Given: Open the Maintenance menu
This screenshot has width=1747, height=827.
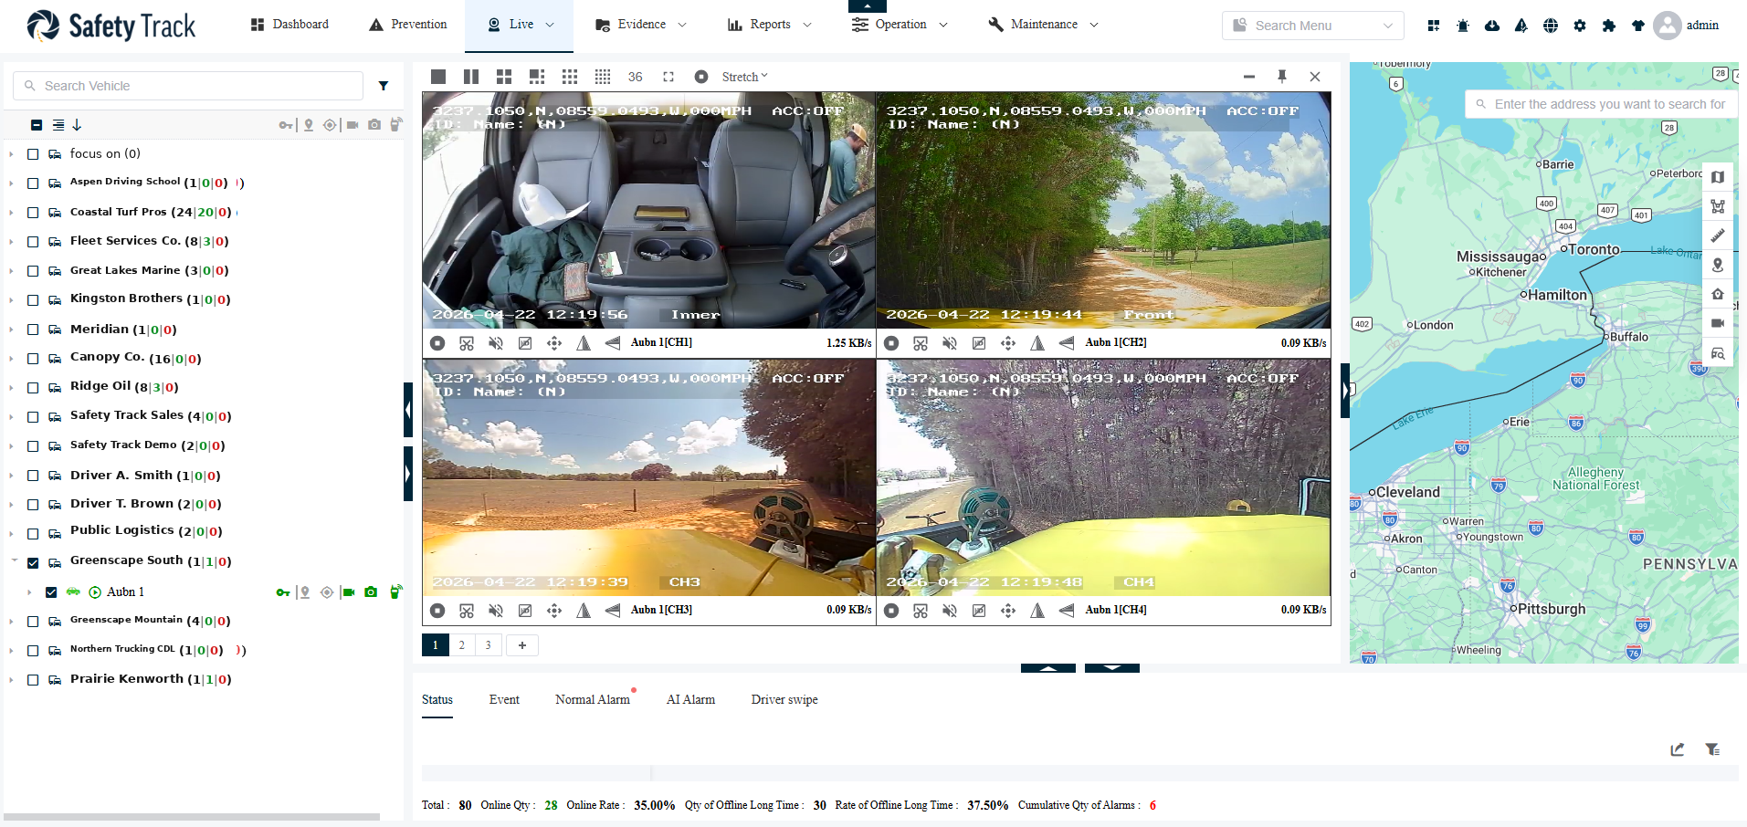Looking at the screenshot, I should [1043, 25].
